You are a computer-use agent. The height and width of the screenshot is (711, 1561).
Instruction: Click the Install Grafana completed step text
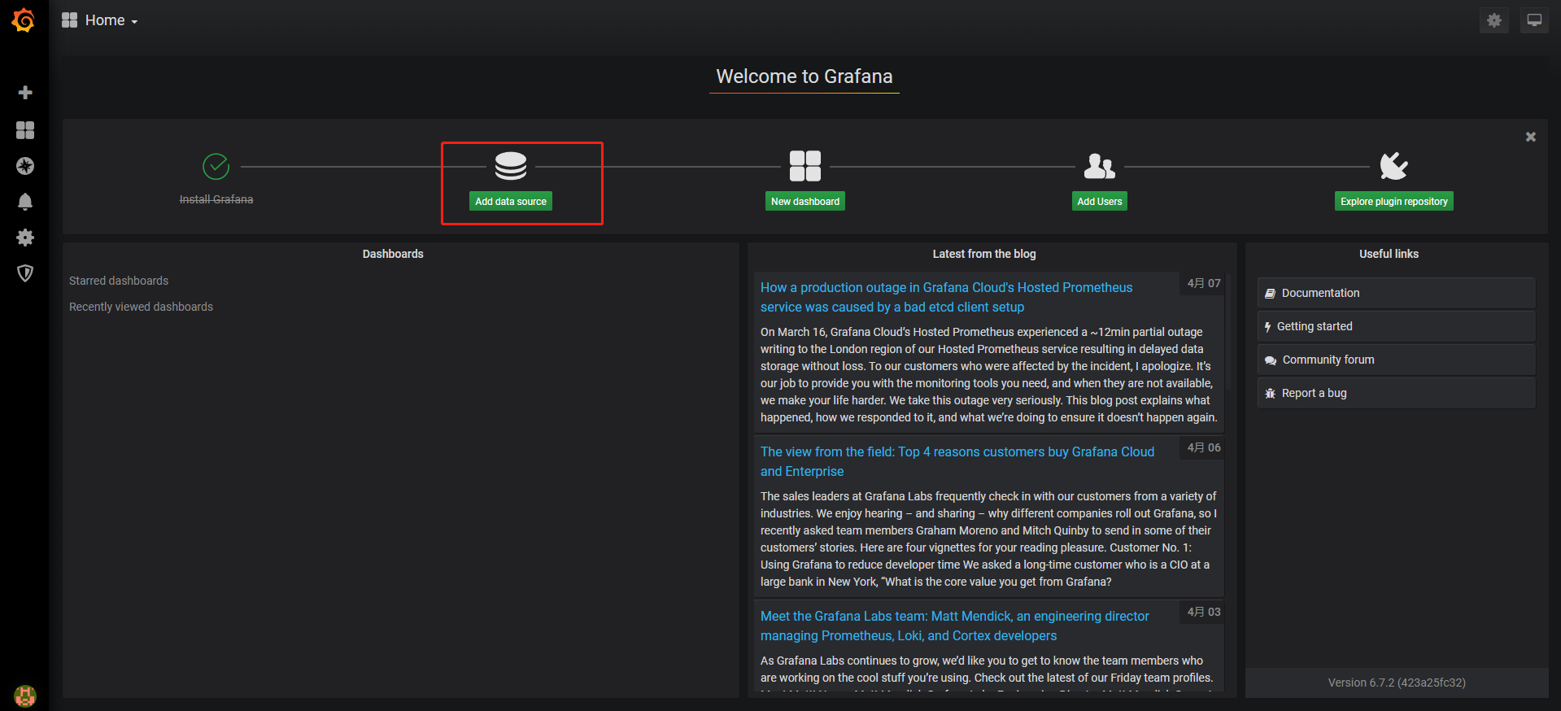[x=216, y=199]
